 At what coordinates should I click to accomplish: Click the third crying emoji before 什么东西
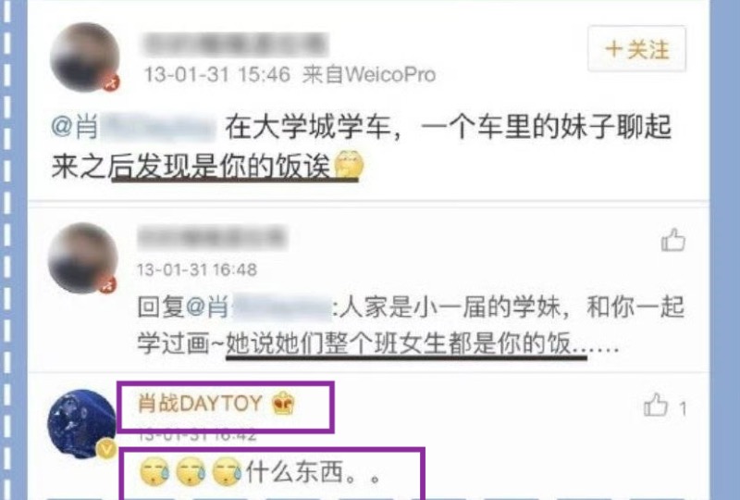(228, 471)
